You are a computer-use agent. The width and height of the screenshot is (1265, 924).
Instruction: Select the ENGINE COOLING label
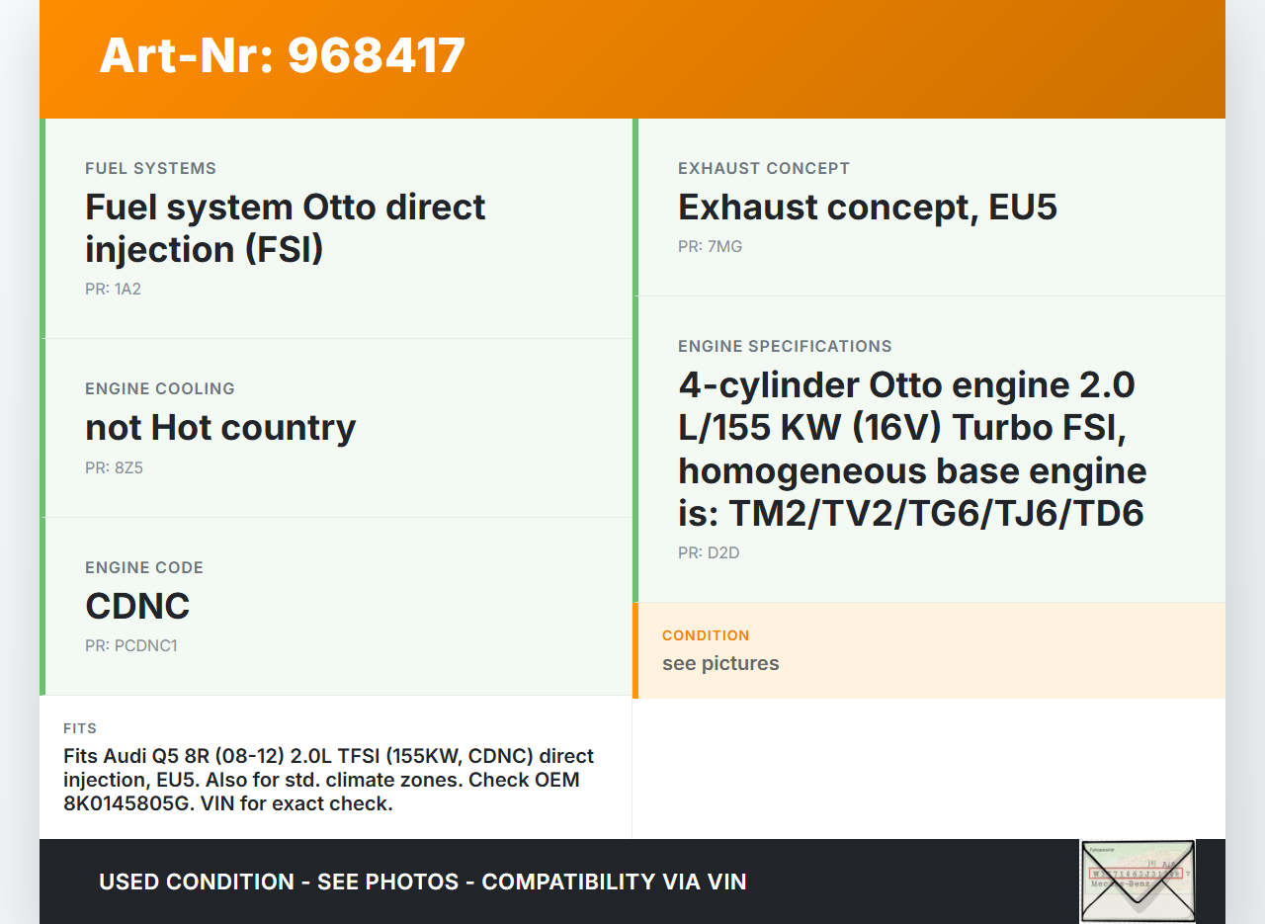[160, 388]
